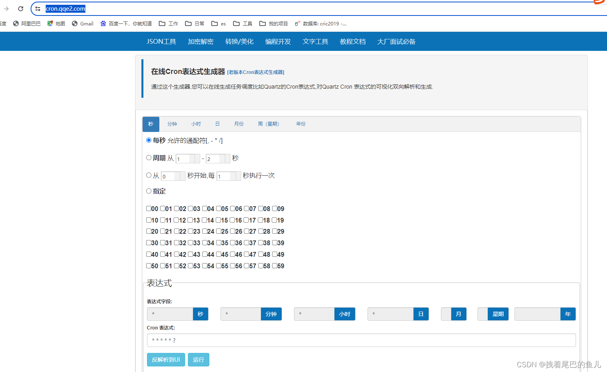The width and height of the screenshot is (607, 372).
Task: Click the 反解析到UI button
Action: click(166, 360)
